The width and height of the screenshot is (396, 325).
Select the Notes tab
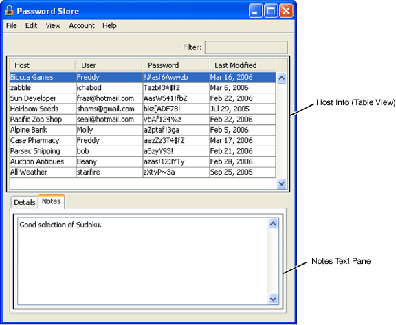[x=52, y=201]
